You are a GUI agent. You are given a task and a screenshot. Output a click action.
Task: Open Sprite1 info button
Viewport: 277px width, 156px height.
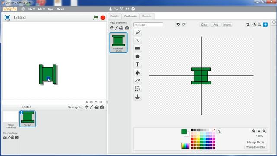click(x=21, y=113)
